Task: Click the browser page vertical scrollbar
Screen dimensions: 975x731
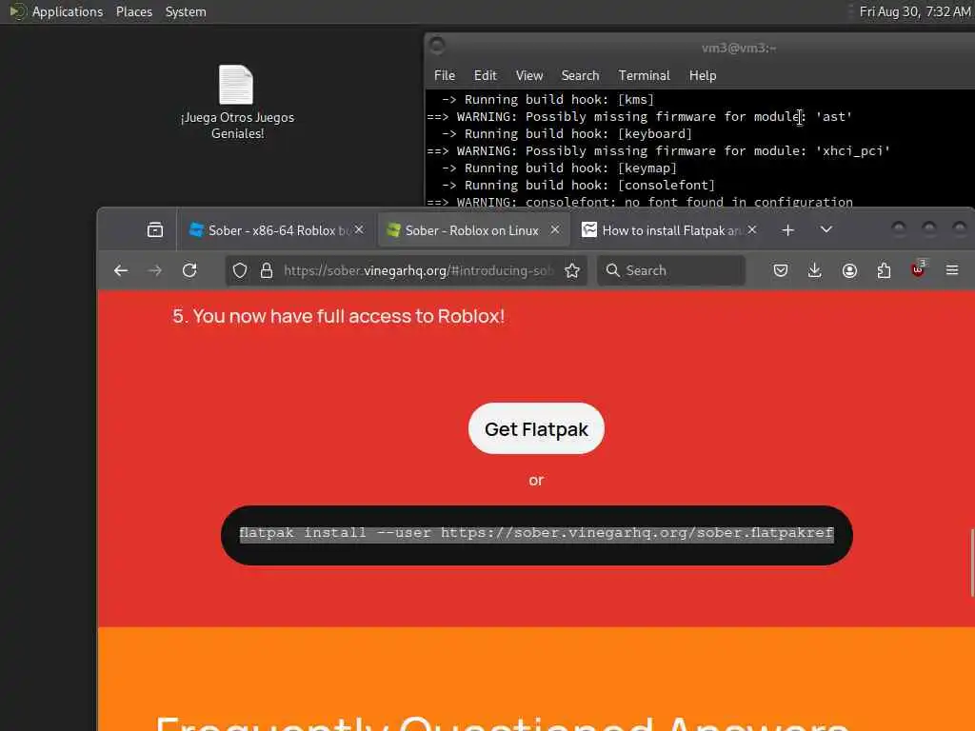Action: point(972,563)
